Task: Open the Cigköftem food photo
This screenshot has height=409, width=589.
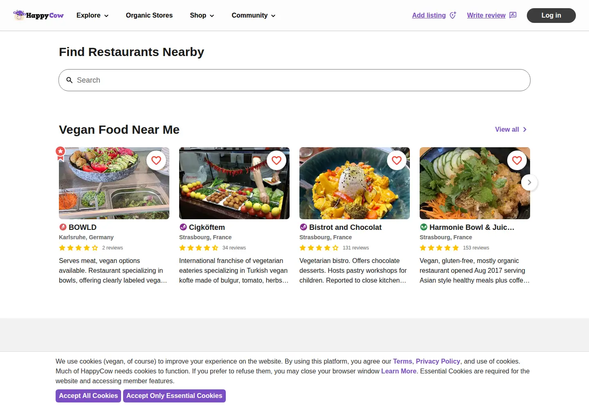Action: coord(234,183)
